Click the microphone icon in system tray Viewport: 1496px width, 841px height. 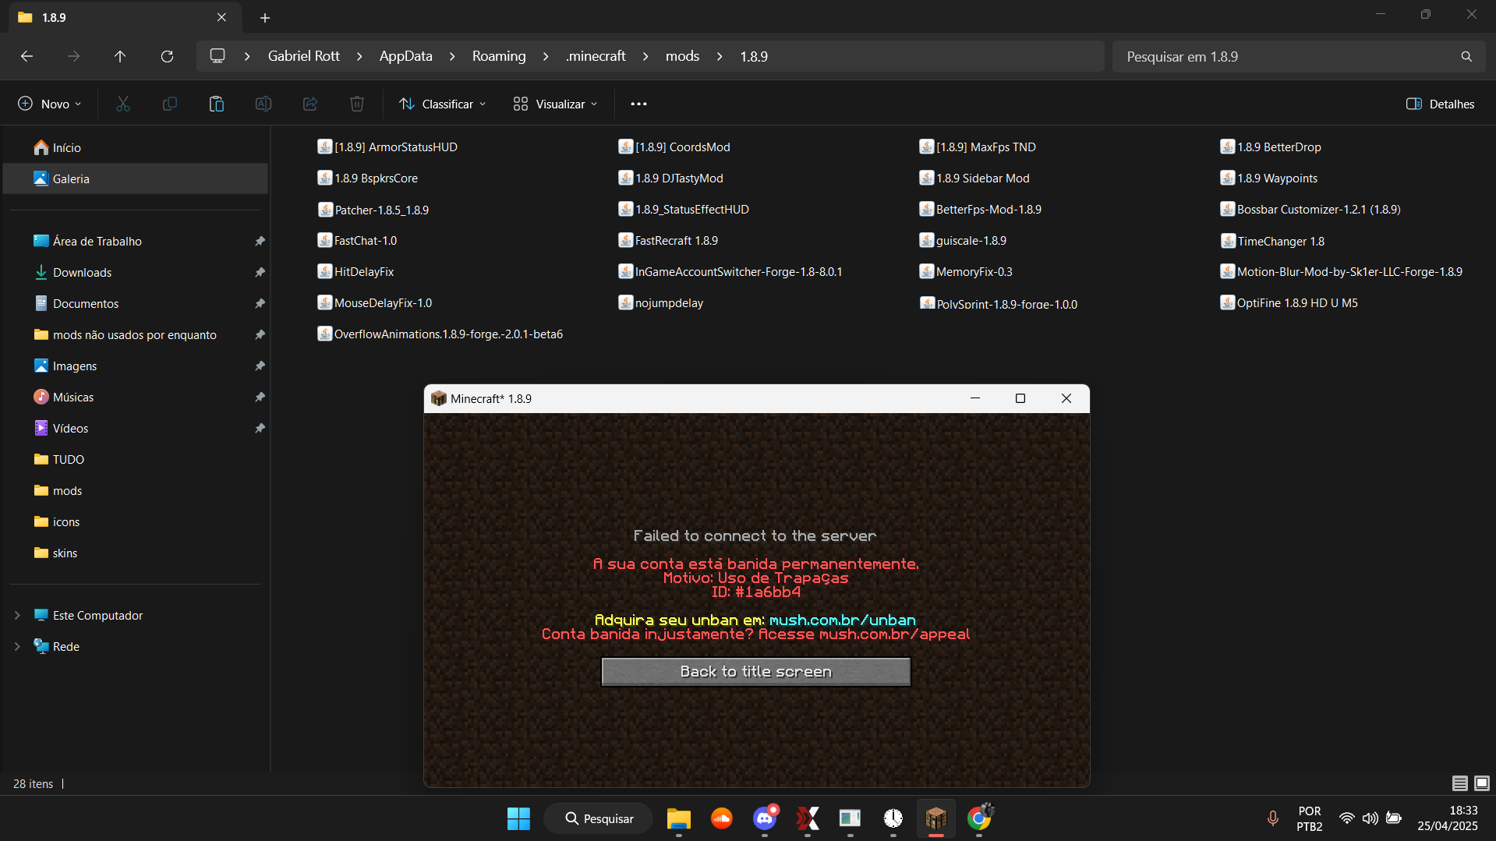1272,818
